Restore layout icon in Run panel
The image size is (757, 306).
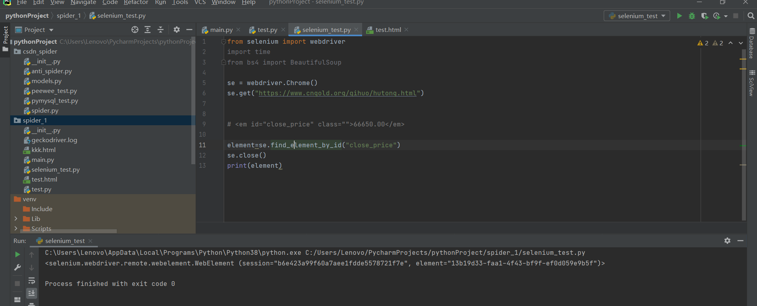tap(17, 299)
